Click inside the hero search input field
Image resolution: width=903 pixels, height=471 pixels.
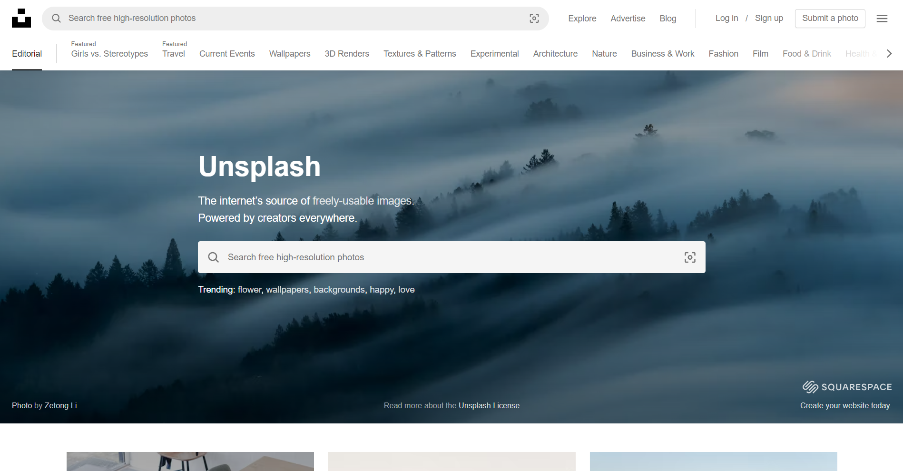[x=428, y=257]
